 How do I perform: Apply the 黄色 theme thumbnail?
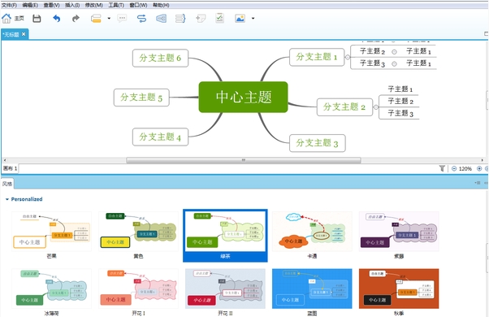pos(138,231)
